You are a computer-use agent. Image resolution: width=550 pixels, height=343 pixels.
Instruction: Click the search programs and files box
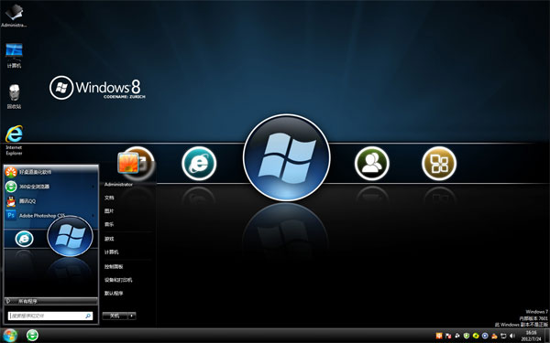coord(50,316)
